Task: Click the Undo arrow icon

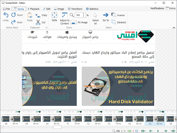Action: pos(6,15)
